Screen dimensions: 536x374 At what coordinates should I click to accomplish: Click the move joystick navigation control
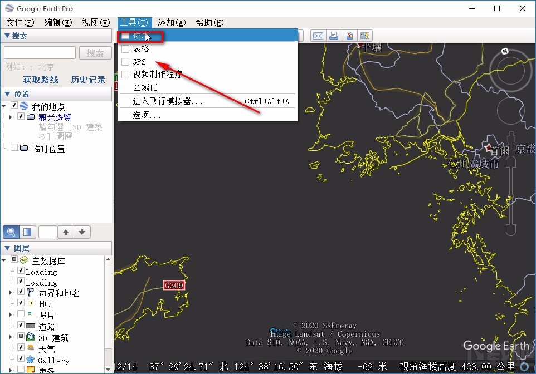click(510, 110)
